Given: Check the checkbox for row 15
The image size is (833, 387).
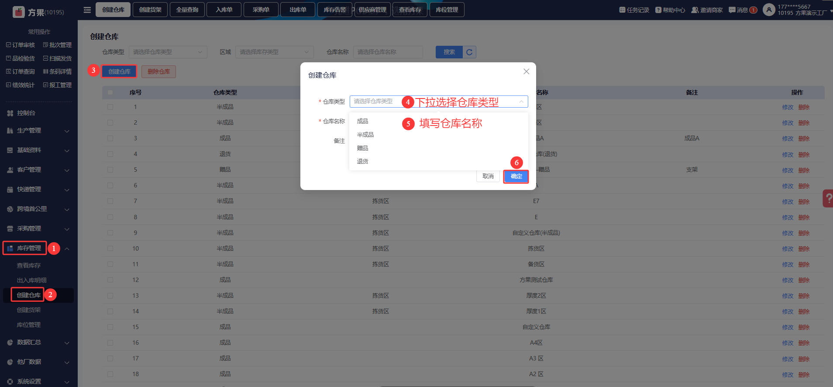Looking at the screenshot, I should click(x=110, y=327).
